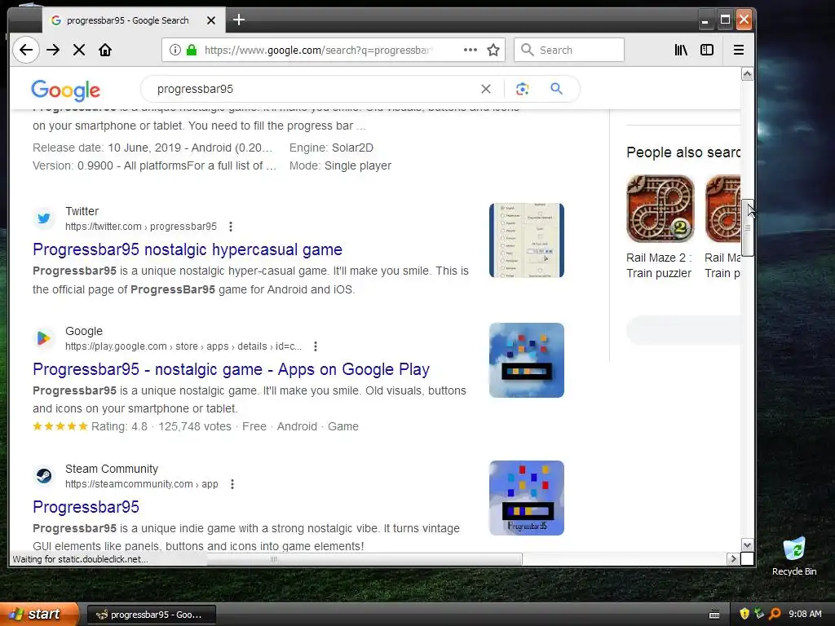Open the page actions three-dot menu
Viewport: 835px width, 626px height.
click(471, 50)
